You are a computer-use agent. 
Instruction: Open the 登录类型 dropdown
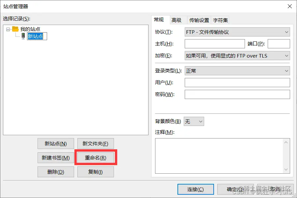pos(237,71)
